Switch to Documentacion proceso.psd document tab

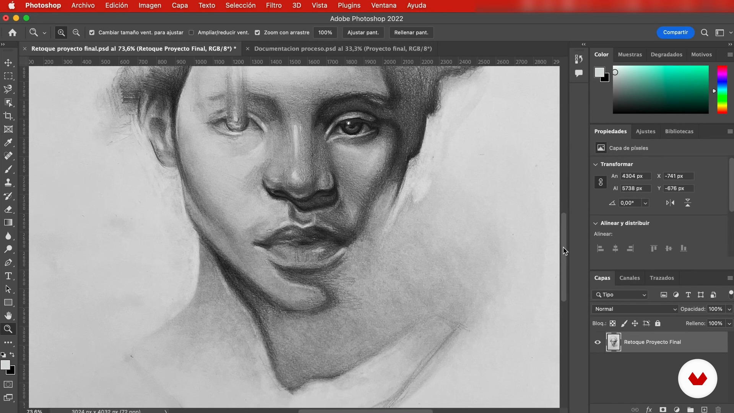(x=343, y=49)
